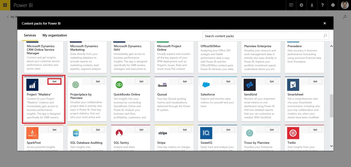This screenshot has width=351, height=167.
Task: Click the SparkPost flame logo
Action: [x=32, y=133]
